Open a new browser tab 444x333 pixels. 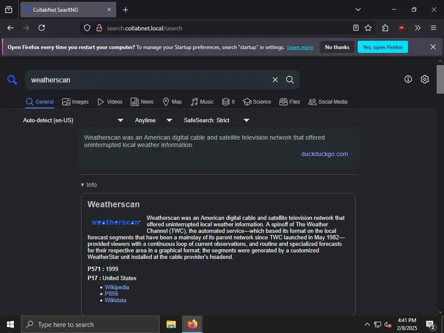point(126,10)
